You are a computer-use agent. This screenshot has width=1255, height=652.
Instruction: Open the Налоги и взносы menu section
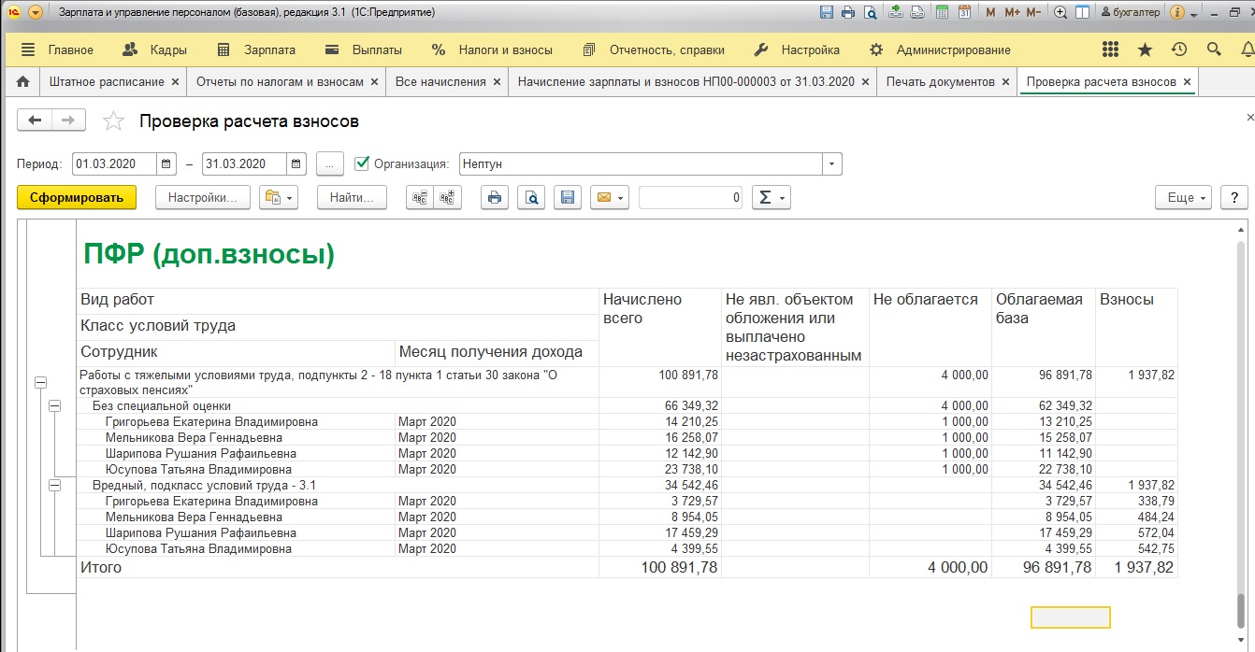(492, 50)
